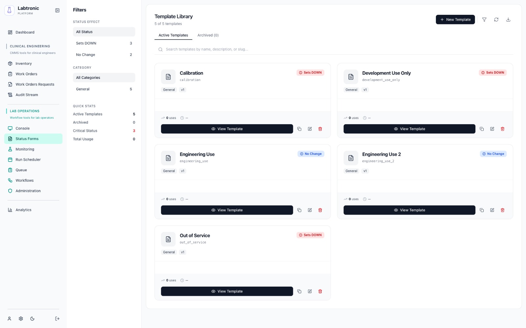526x328 pixels.
Task: Open Workflows from the sidebar
Action: (x=24, y=180)
